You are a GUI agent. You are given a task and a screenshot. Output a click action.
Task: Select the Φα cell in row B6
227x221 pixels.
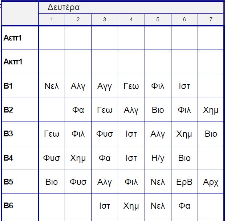pos(184,206)
